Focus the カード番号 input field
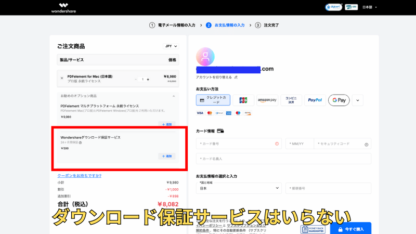This screenshot has height=234, width=416. [x=239, y=144]
